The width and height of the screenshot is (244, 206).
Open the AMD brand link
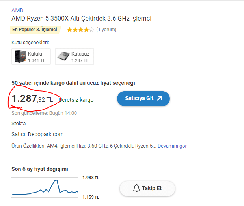(17, 10)
